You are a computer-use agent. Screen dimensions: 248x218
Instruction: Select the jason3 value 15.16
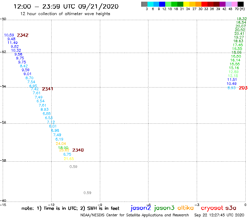pyautogui.click(x=234, y=68)
